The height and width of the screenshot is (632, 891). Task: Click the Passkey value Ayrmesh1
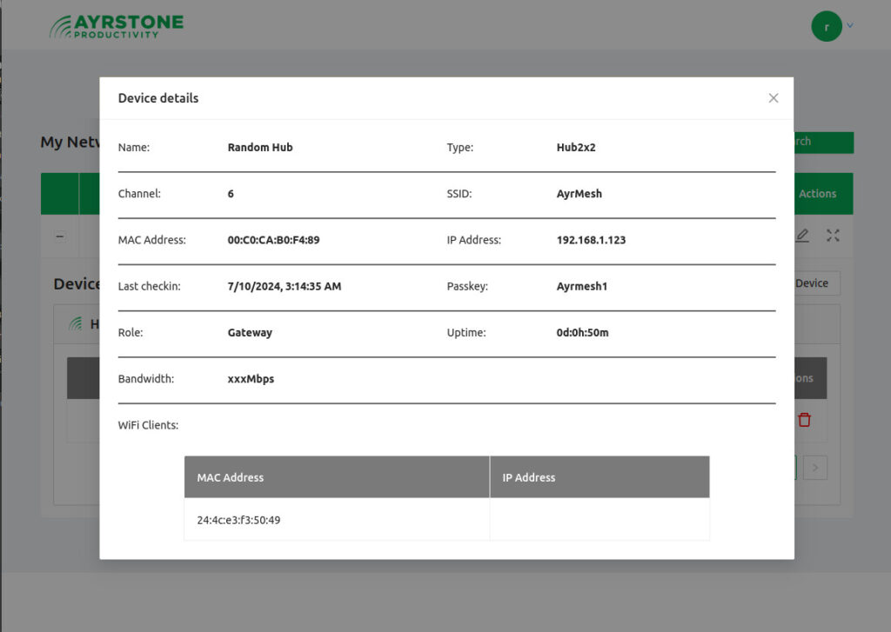tap(581, 286)
